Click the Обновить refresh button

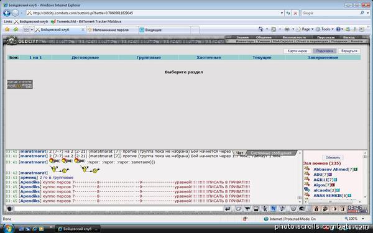coord(333,157)
